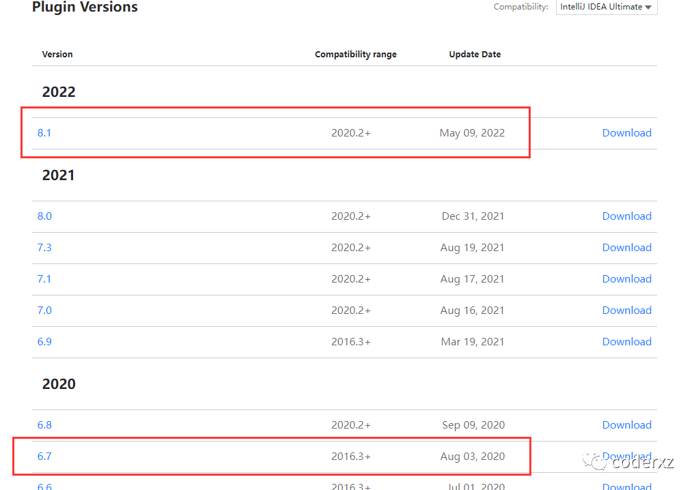
Task: Click the 2016.3+ range in the 6.7 row
Action: (x=350, y=457)
